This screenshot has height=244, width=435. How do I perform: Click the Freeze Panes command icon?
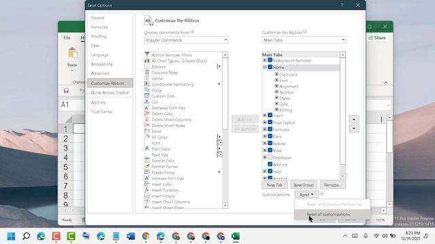click(147, 172)
